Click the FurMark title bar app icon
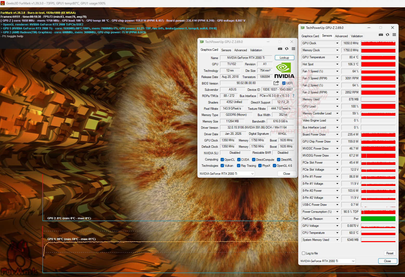Viewport: 405px width, 277px height. coord(3,3)
